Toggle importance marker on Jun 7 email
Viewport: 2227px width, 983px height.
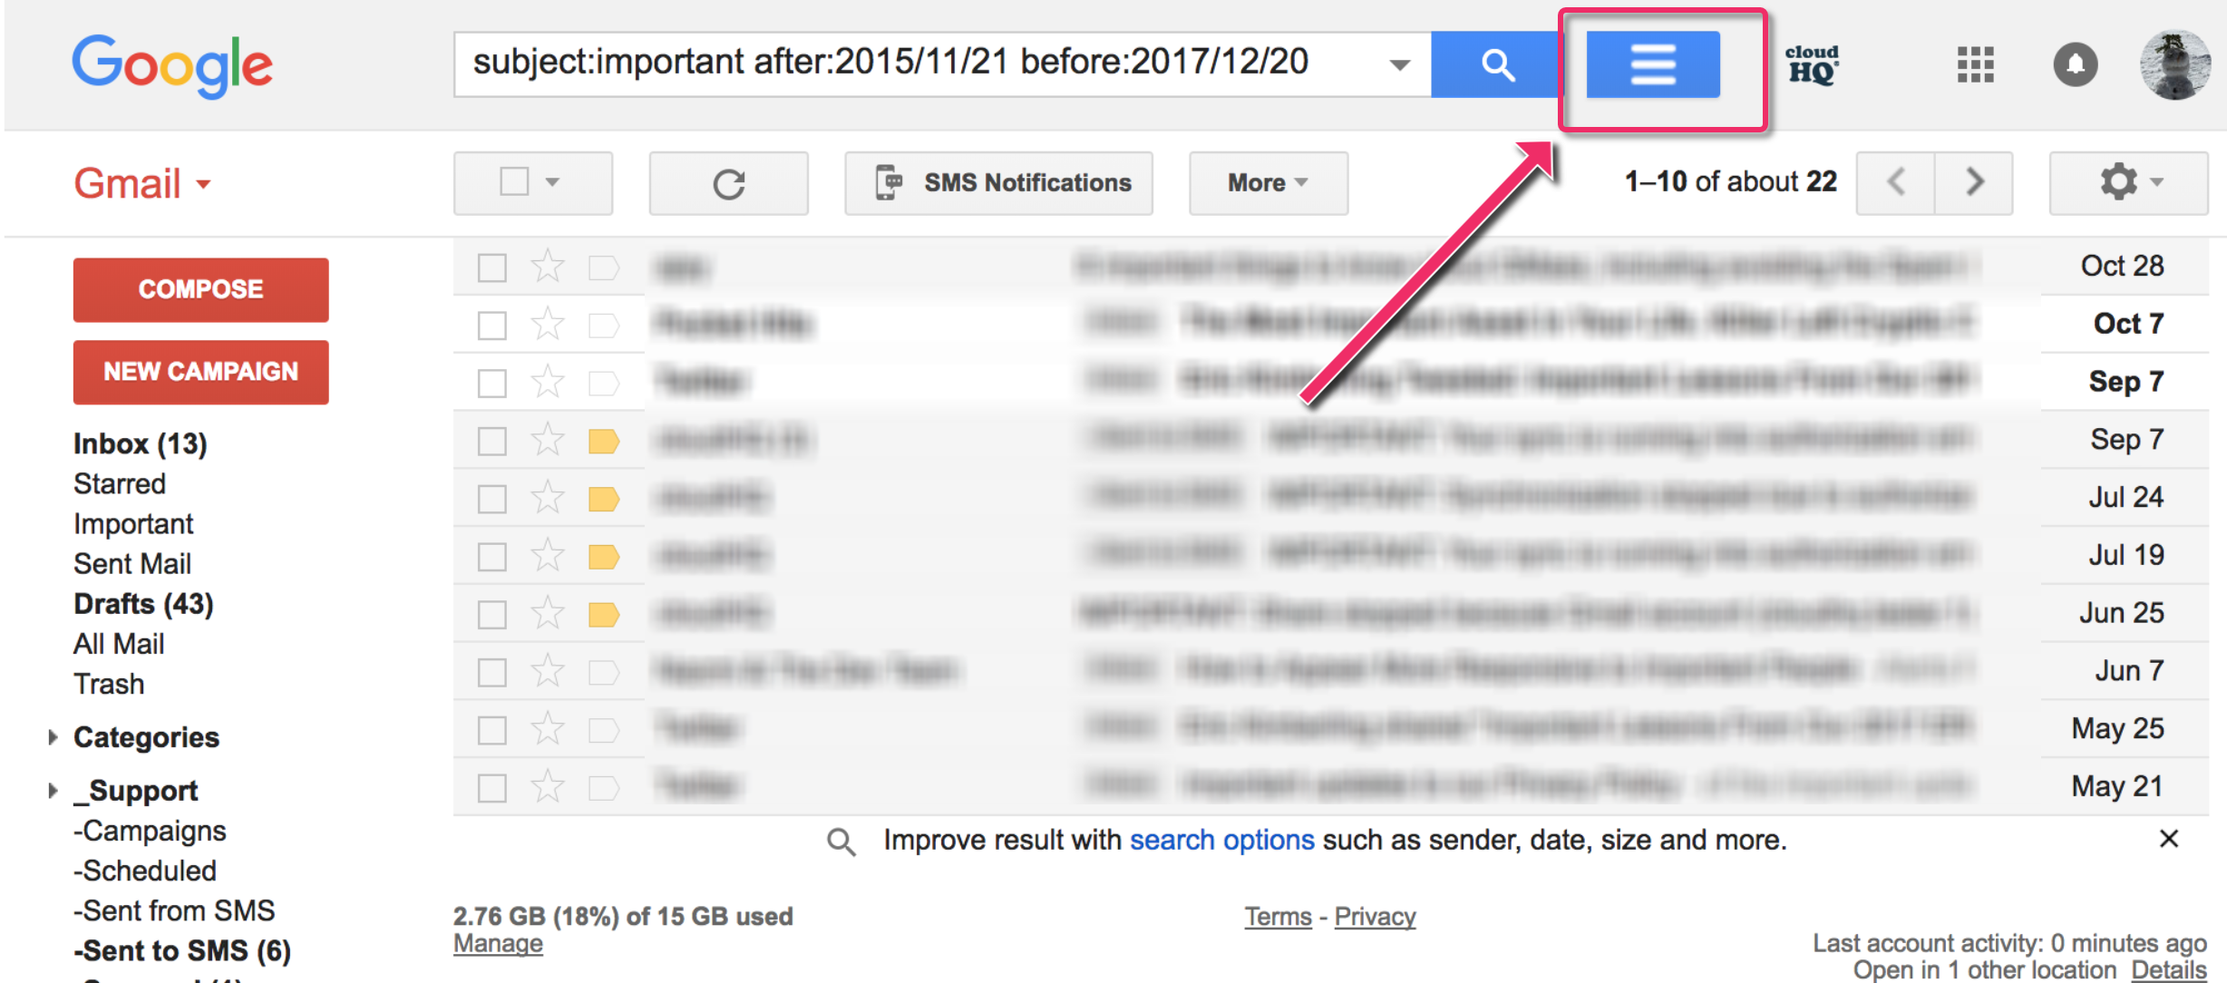603,672
